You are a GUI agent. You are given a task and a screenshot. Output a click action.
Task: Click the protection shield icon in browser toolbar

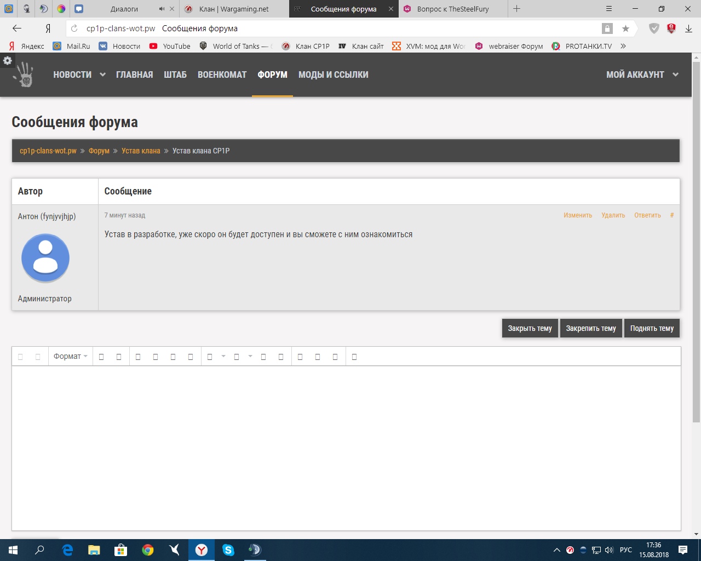tap(654, 28)
